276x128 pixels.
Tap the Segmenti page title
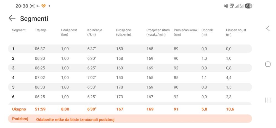pos(34,19)
